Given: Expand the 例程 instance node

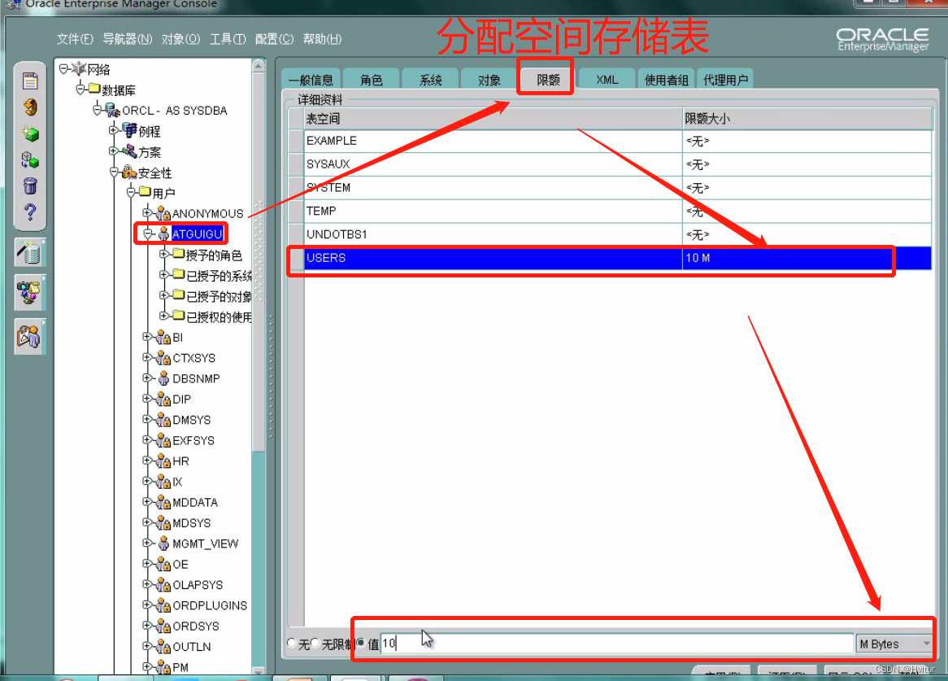Looking at the screenshot, I should point(113,130).
